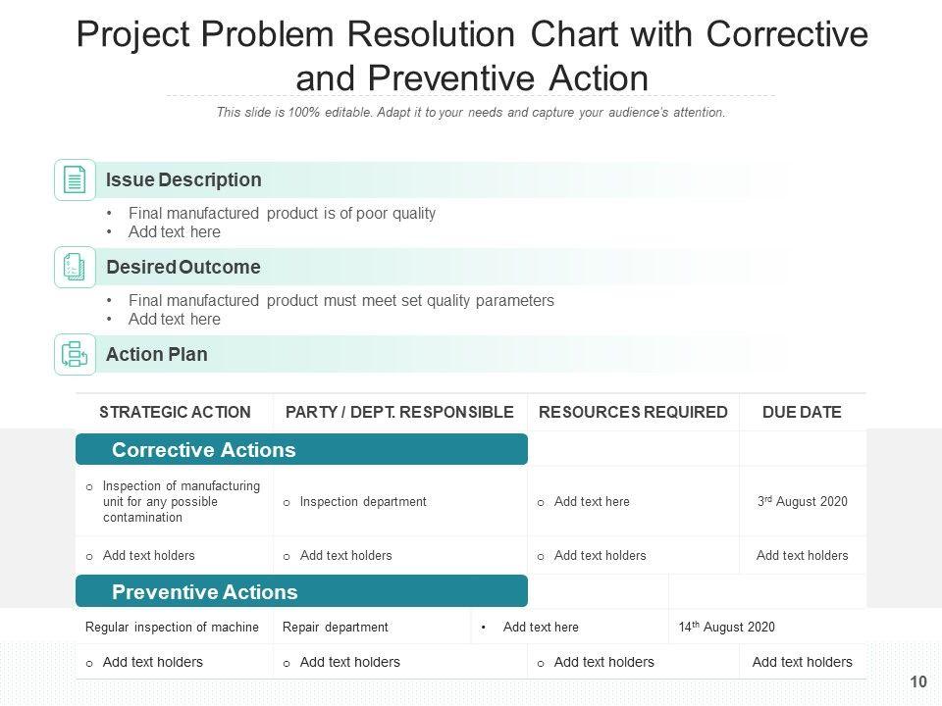The width and height of the screenshot is (942, 706).
Task: Click the Action Plan flowchart icon
Action: (x=75, y=354)
